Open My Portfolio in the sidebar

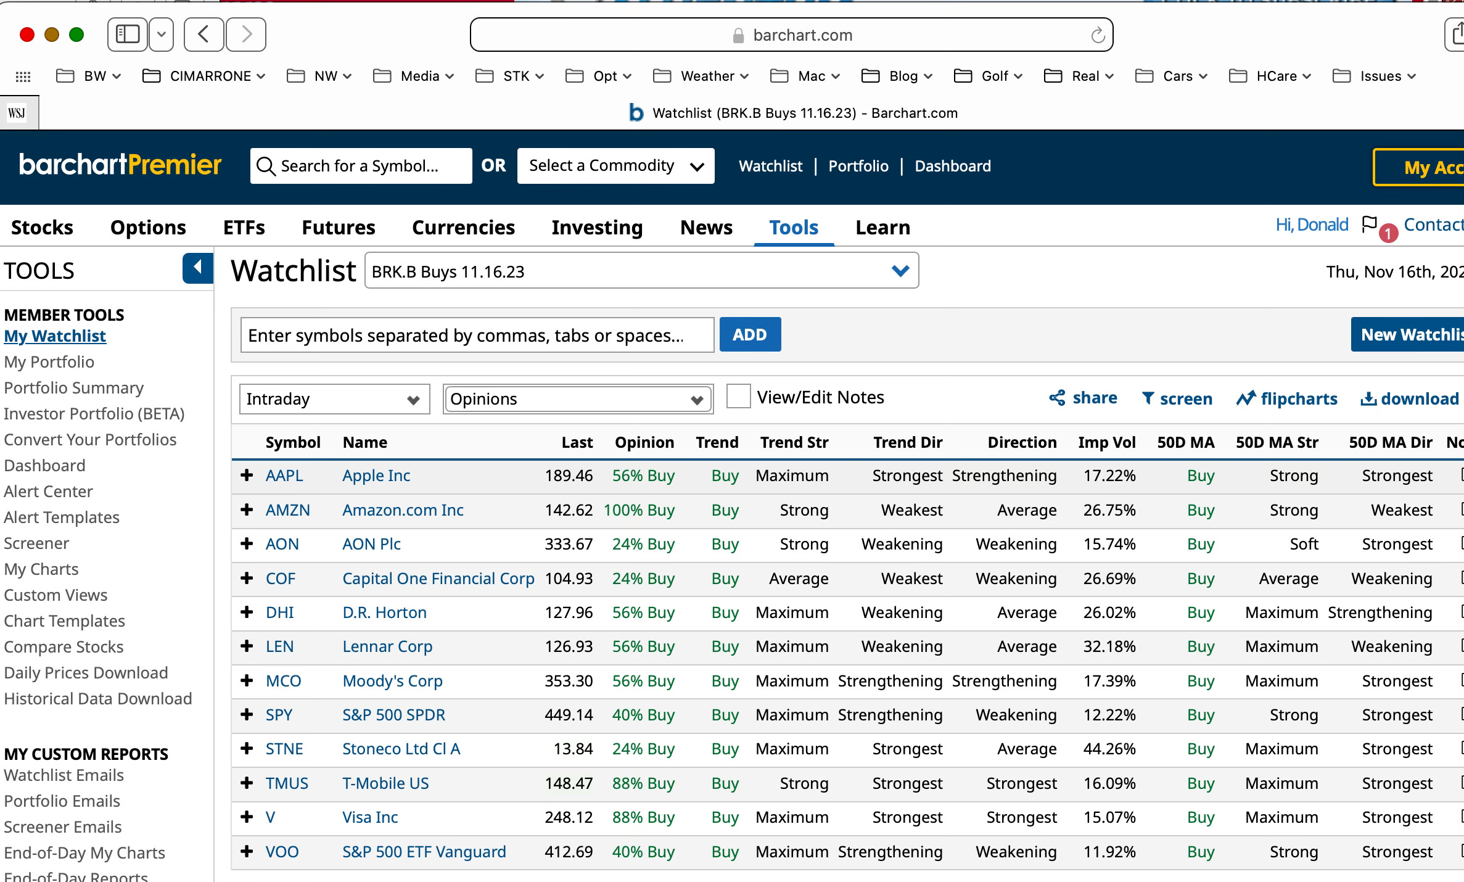click(49, 362)
